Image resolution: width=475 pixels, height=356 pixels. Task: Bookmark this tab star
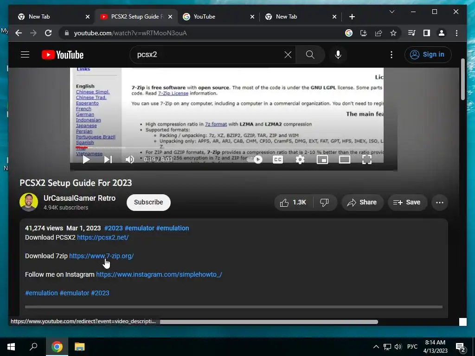[x=393, y=33]
